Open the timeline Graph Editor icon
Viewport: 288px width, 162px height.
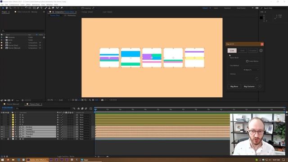point(90,108)
